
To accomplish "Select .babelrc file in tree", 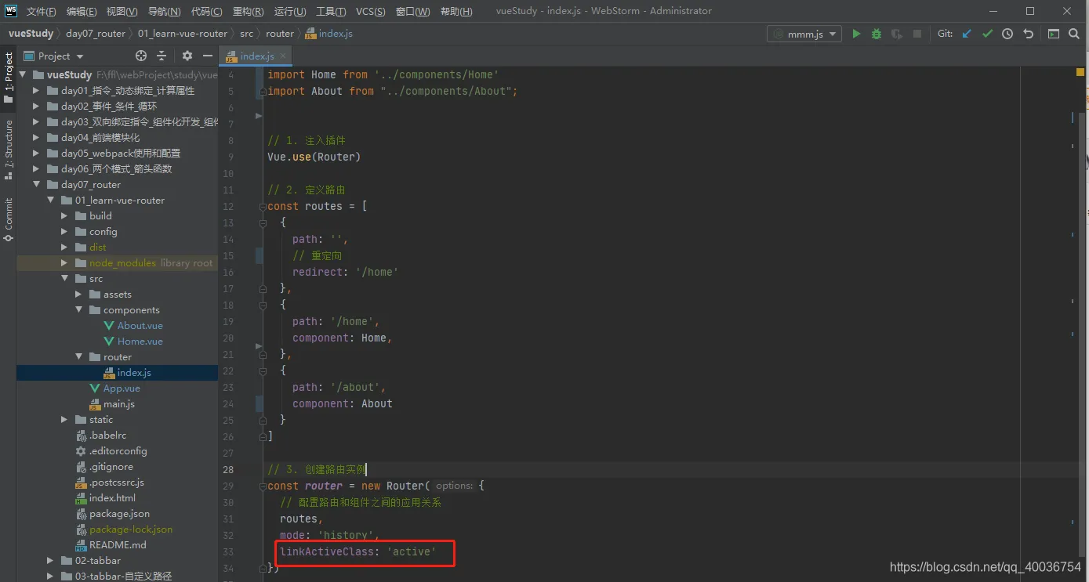I will click(x=107, y=436).
